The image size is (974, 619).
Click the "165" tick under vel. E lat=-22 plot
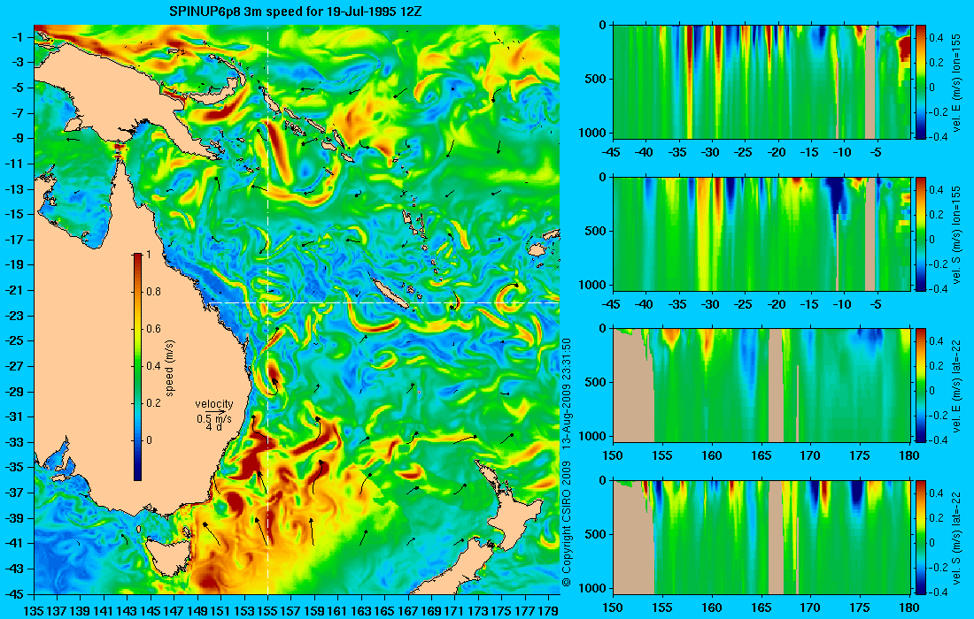tap(761, 456)
